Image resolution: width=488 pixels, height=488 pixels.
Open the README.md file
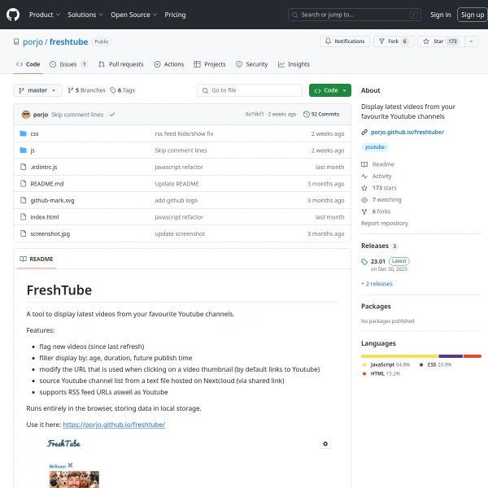pyautogui.click(x=47, y=184)
